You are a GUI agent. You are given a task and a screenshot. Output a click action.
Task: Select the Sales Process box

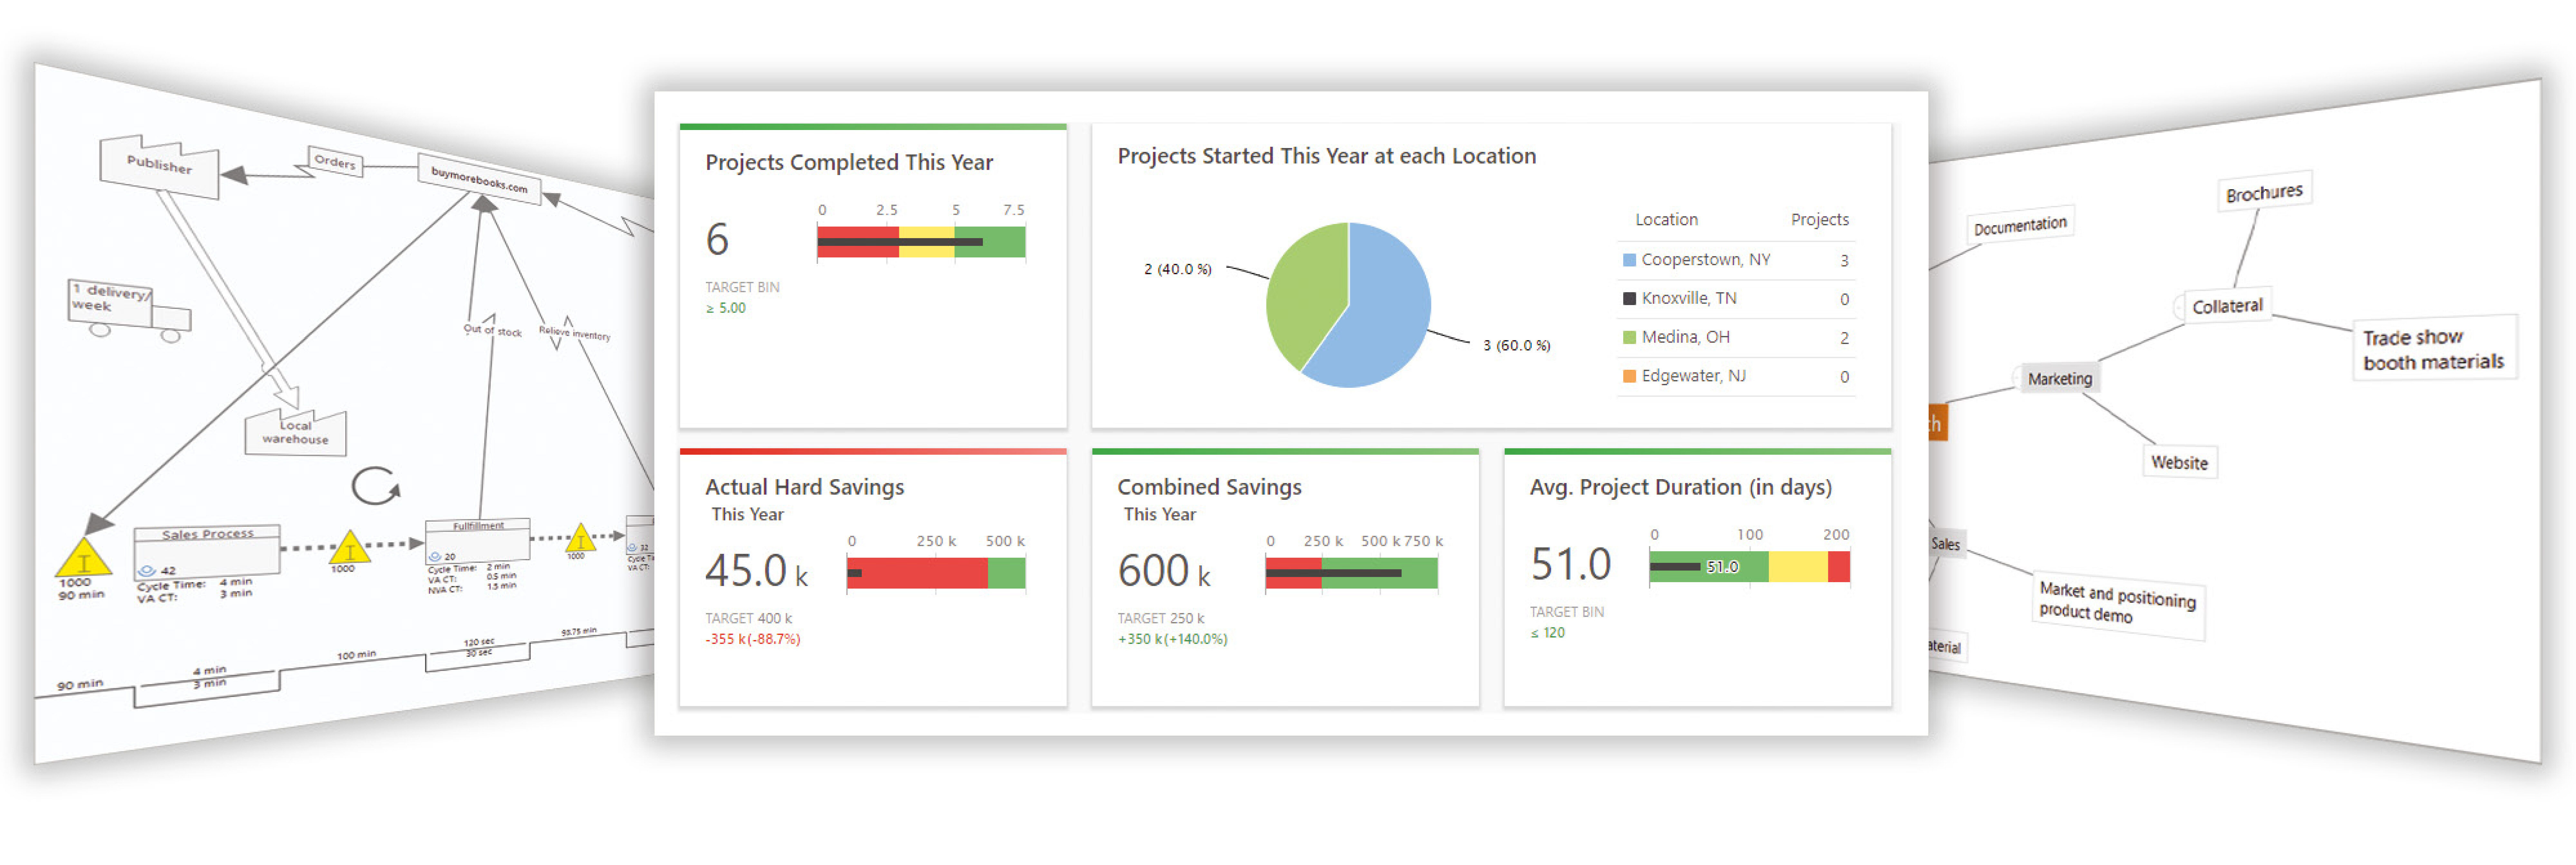207,552
